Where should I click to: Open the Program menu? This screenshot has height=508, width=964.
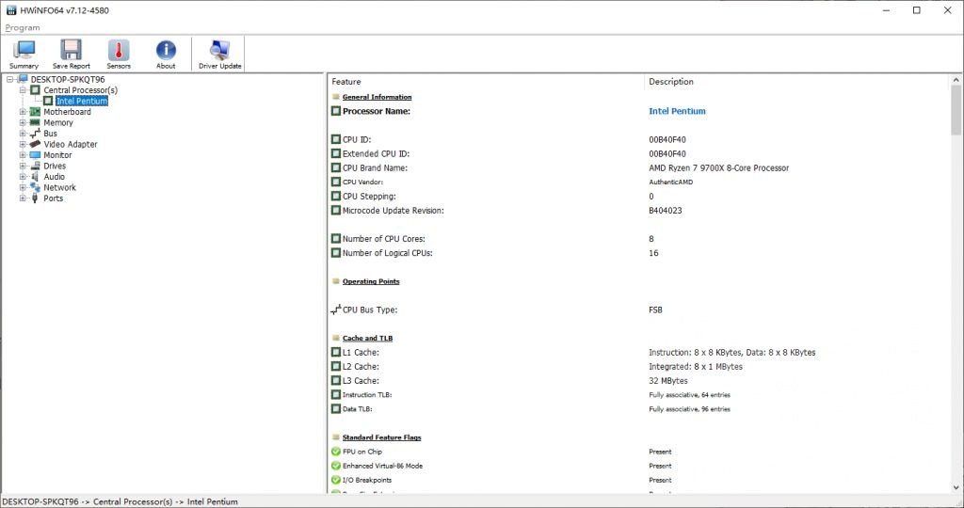click(23, 28)
